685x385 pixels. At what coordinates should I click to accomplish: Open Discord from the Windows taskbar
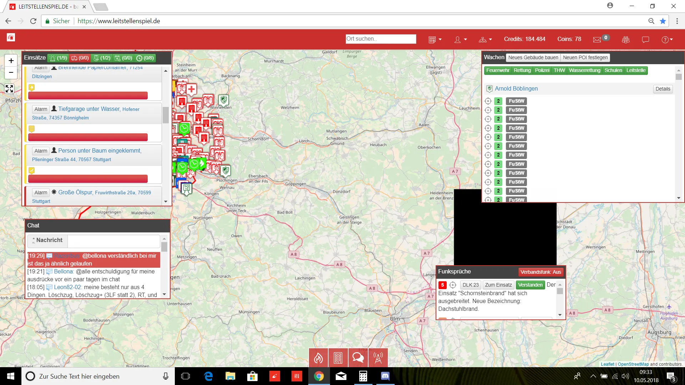point(385,376)
